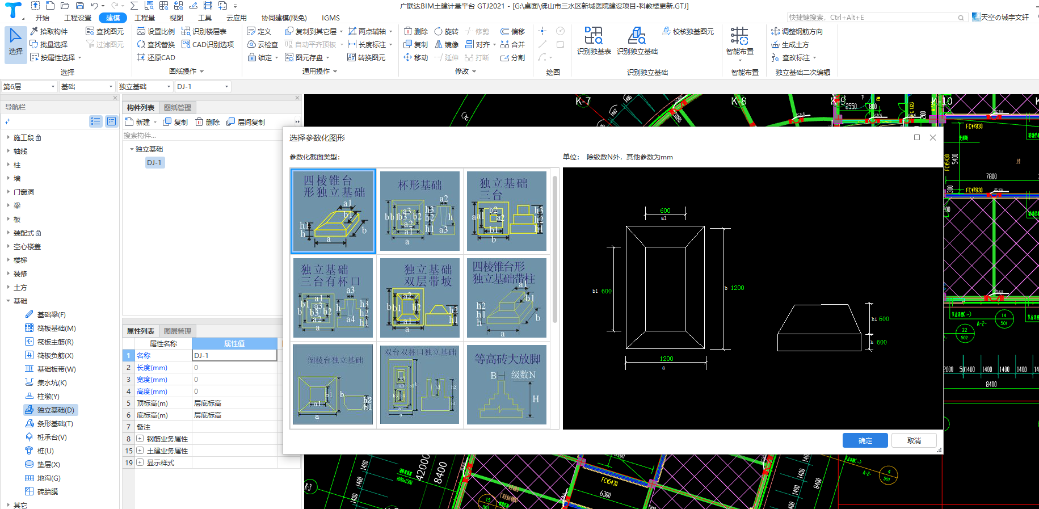This screenshot has height=509, width=1039.
Task: Select the 等高砖大放脚 section thumbnail
Action: click(507, 384)
